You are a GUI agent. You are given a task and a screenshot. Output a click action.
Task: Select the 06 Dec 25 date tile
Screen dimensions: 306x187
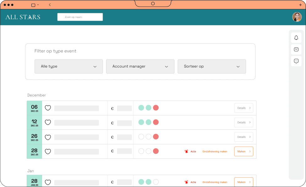34,108
